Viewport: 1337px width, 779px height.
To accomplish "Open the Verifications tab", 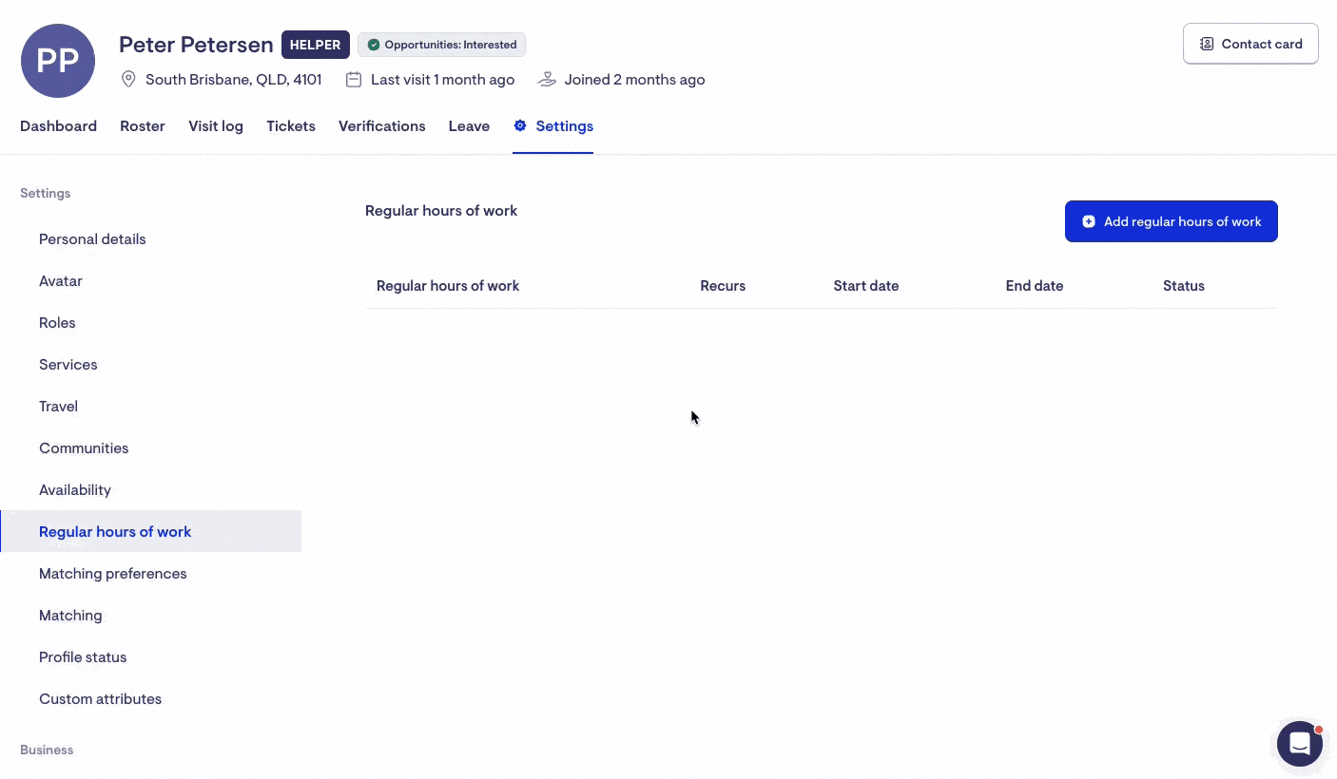I will [x=381, y=126].
